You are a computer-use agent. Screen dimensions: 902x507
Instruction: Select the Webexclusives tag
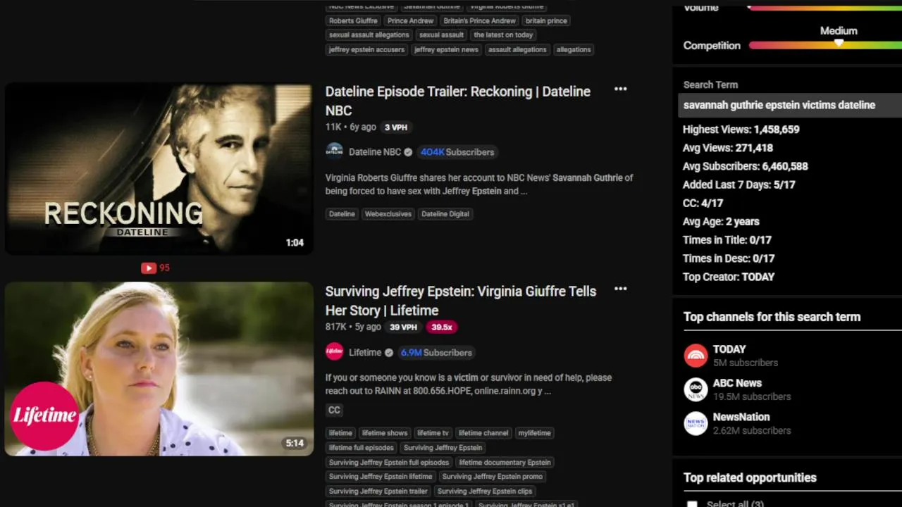point(388,214)
